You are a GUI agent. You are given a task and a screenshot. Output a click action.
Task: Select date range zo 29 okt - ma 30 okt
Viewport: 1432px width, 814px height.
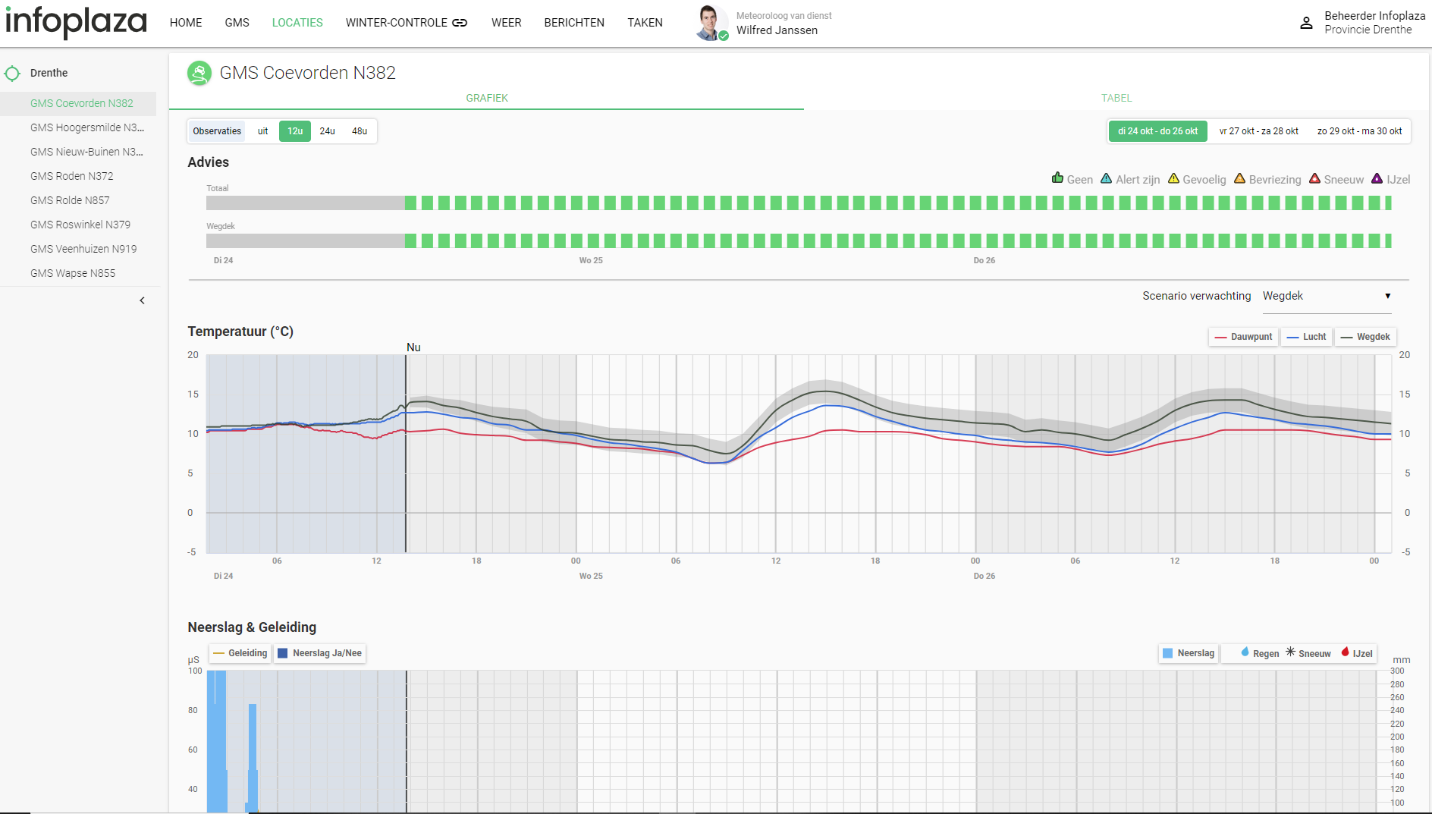(x=1359, y=131)
